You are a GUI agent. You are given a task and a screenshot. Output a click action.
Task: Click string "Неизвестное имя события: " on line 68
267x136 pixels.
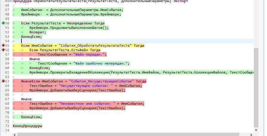87,104
